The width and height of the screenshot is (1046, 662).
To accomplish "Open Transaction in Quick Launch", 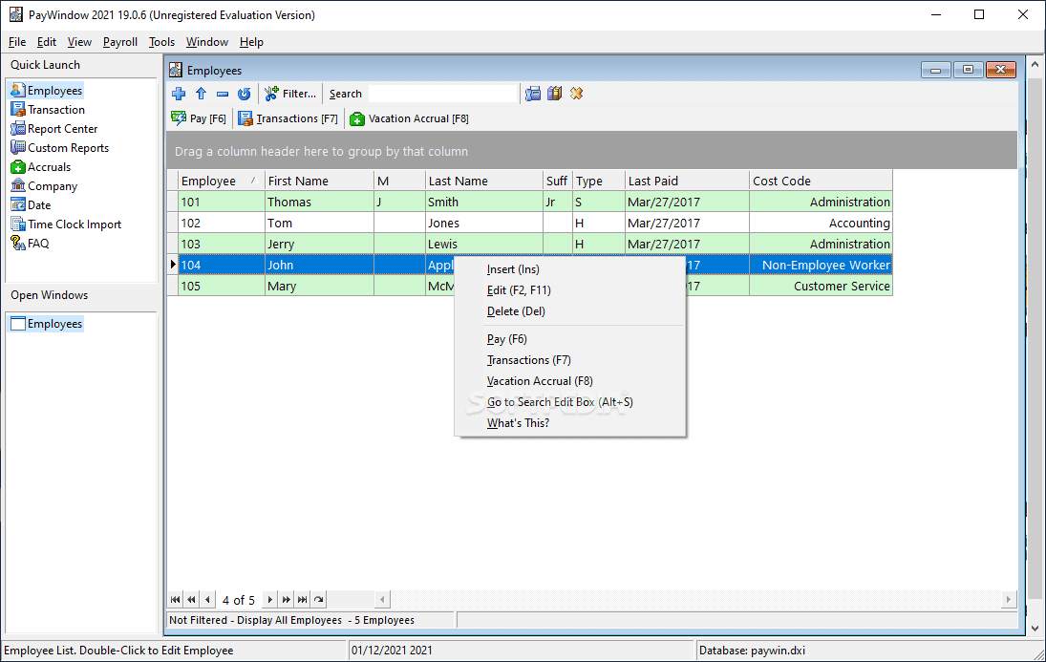I will 48,110.
